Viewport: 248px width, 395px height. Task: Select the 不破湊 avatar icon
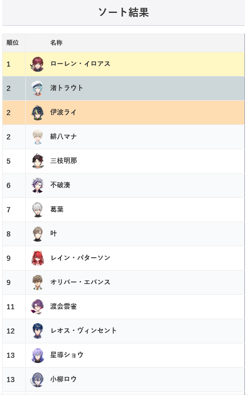point(38,185)
